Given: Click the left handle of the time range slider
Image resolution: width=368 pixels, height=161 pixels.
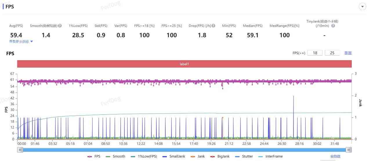Looking at the screenshot, I should (20, 150).
